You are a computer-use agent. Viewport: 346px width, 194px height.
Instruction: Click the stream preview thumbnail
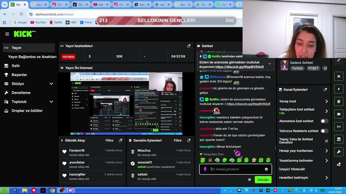point(127,103)
